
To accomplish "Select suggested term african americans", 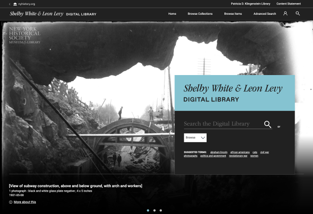I will (x=240, y=152).
